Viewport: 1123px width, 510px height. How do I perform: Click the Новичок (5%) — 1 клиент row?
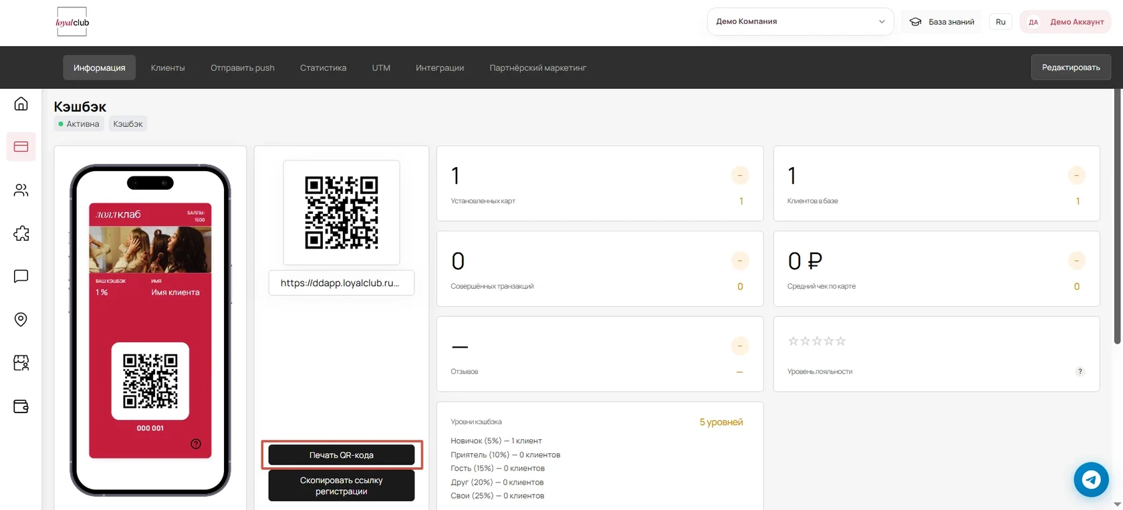click(496, 441)
